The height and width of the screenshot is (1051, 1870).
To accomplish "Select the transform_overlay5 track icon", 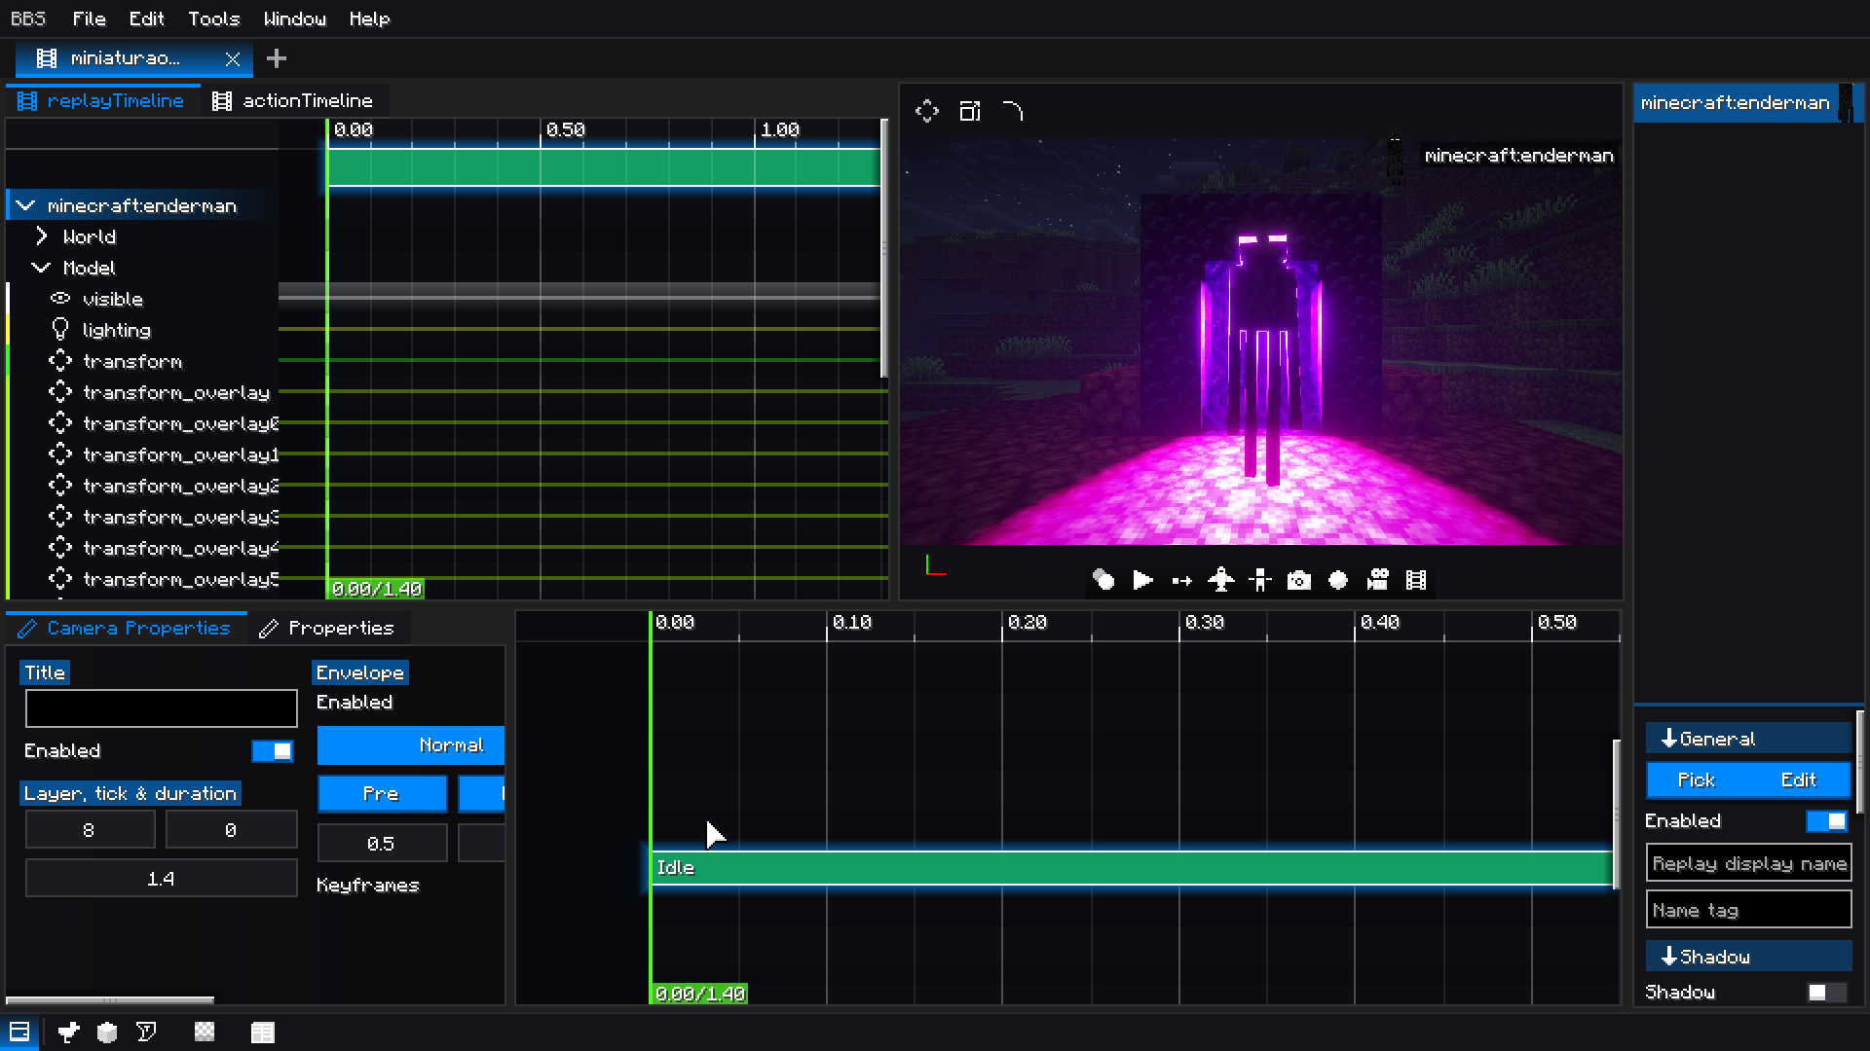I will click(x=60, y=579).
